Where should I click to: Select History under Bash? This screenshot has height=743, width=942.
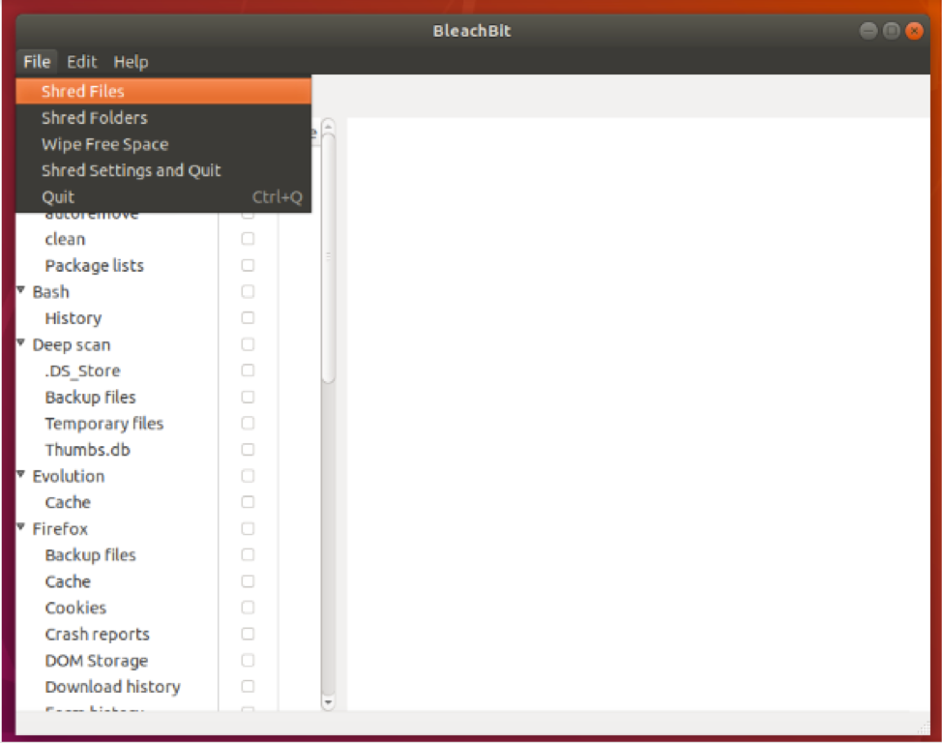point(74,318)
